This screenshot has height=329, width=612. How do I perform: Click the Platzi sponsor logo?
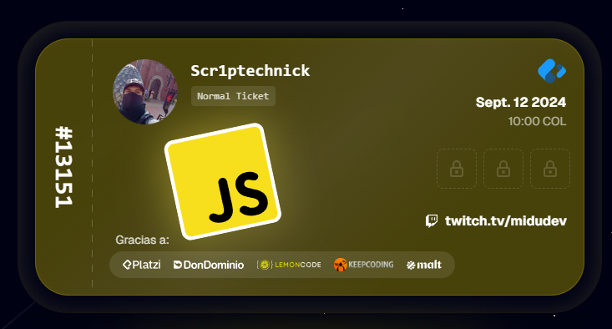[142, 265]
